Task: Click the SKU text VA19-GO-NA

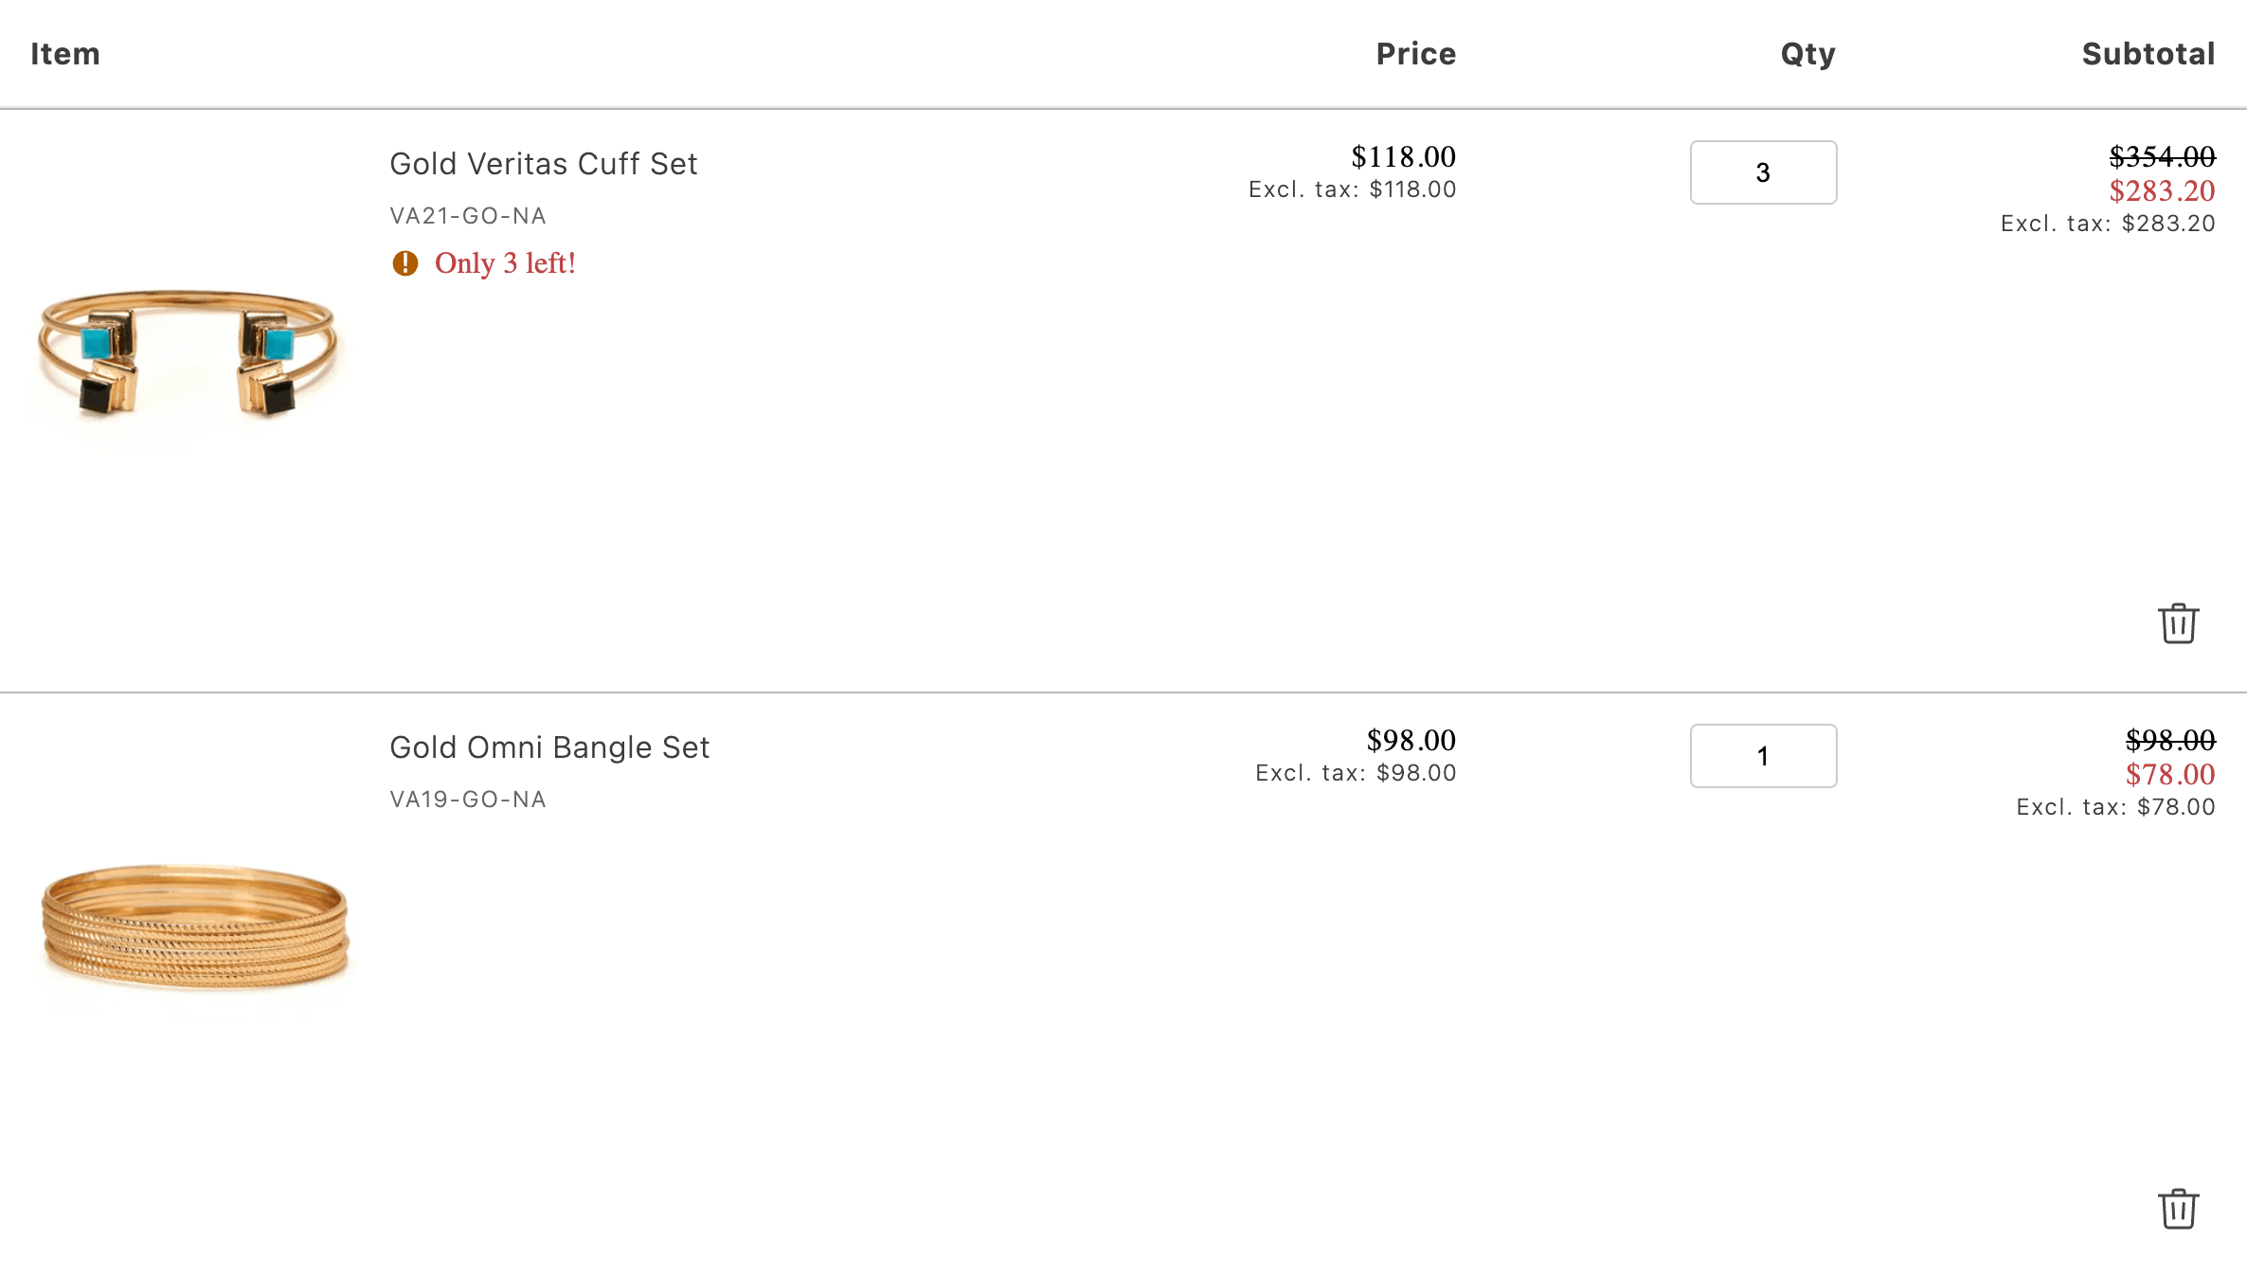Action: point(468,800)
